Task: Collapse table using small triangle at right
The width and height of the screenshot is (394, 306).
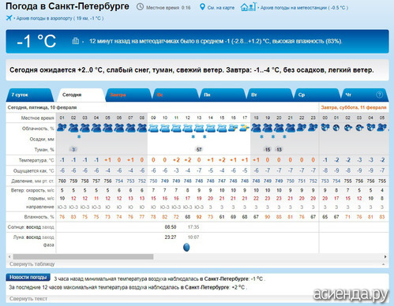Action: point(384,264)
